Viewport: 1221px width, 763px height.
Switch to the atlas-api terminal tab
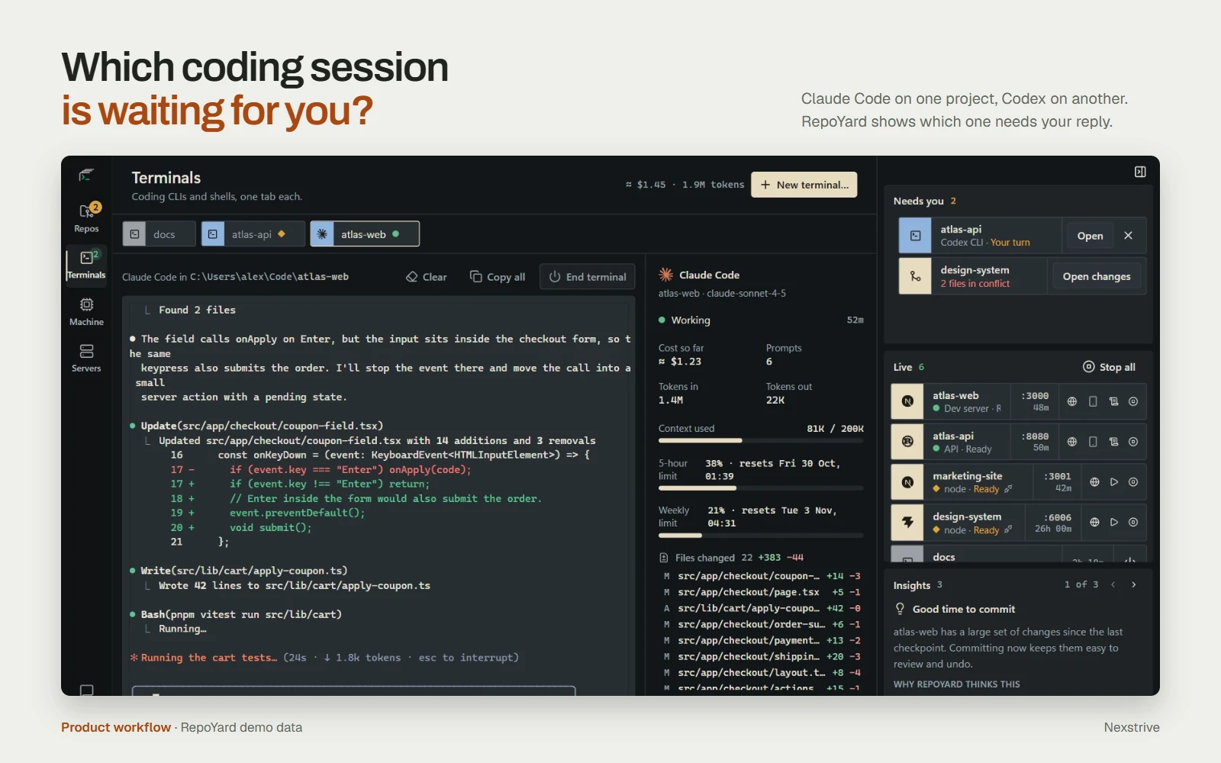coord(253,234)
